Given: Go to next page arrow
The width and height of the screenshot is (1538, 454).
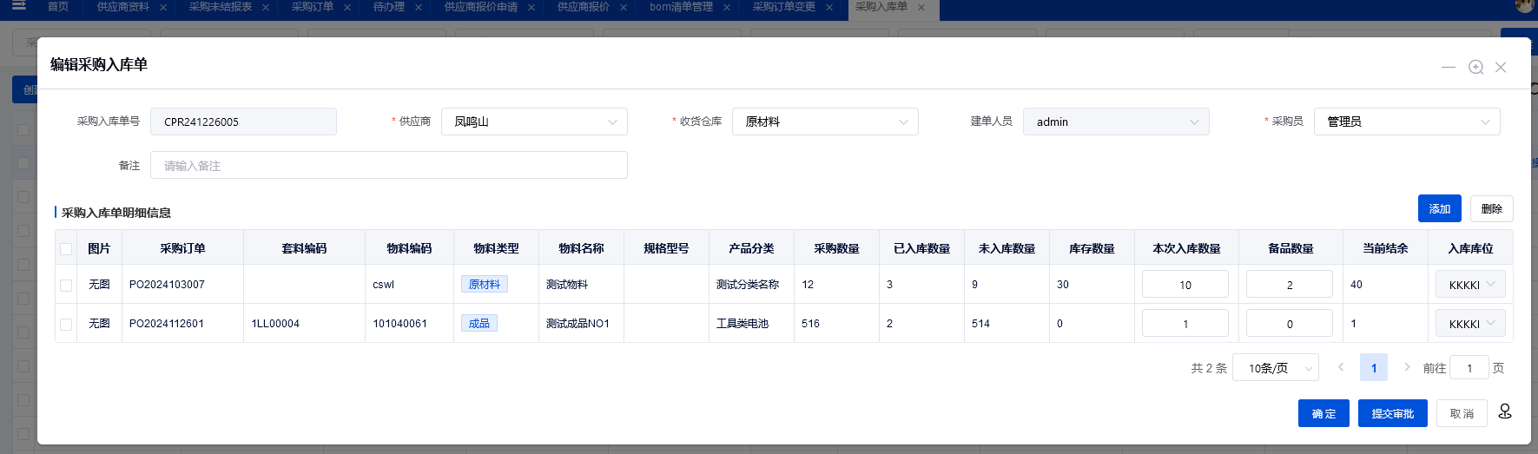Looking at the screenshot, I should pos(1407,367).
